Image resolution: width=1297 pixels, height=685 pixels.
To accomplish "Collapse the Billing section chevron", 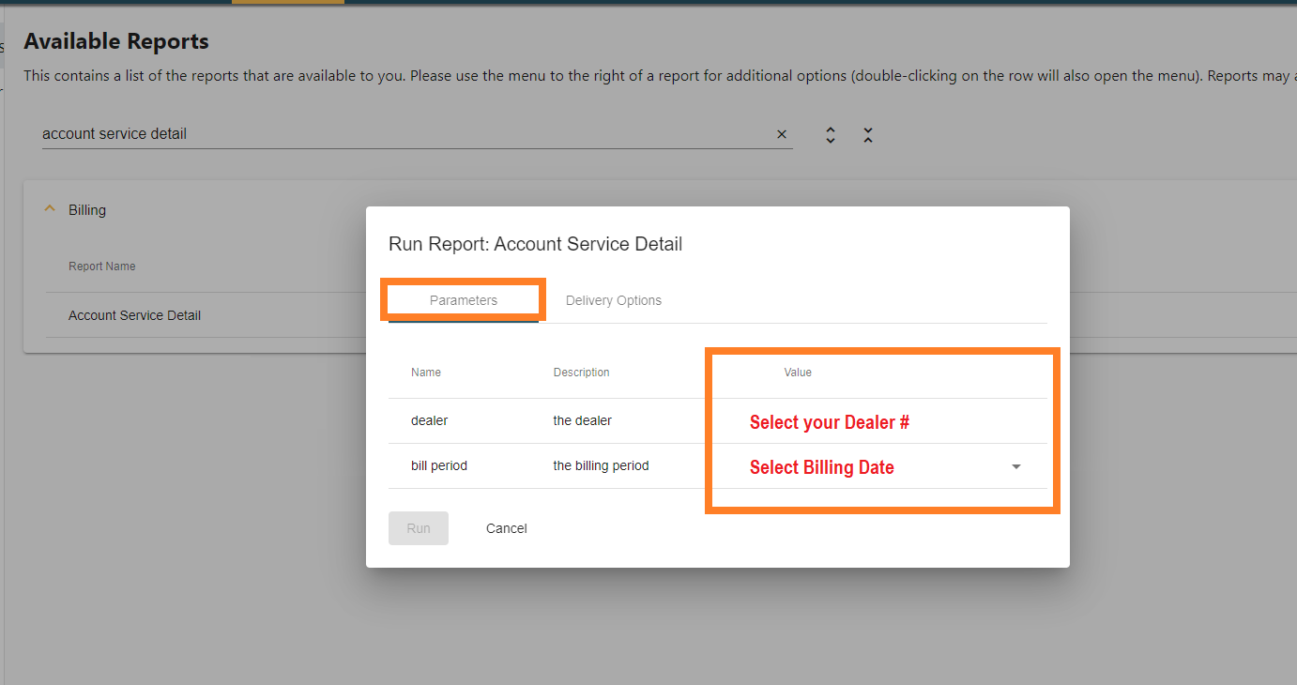I will pyautogui.click(x=50, y=210).
